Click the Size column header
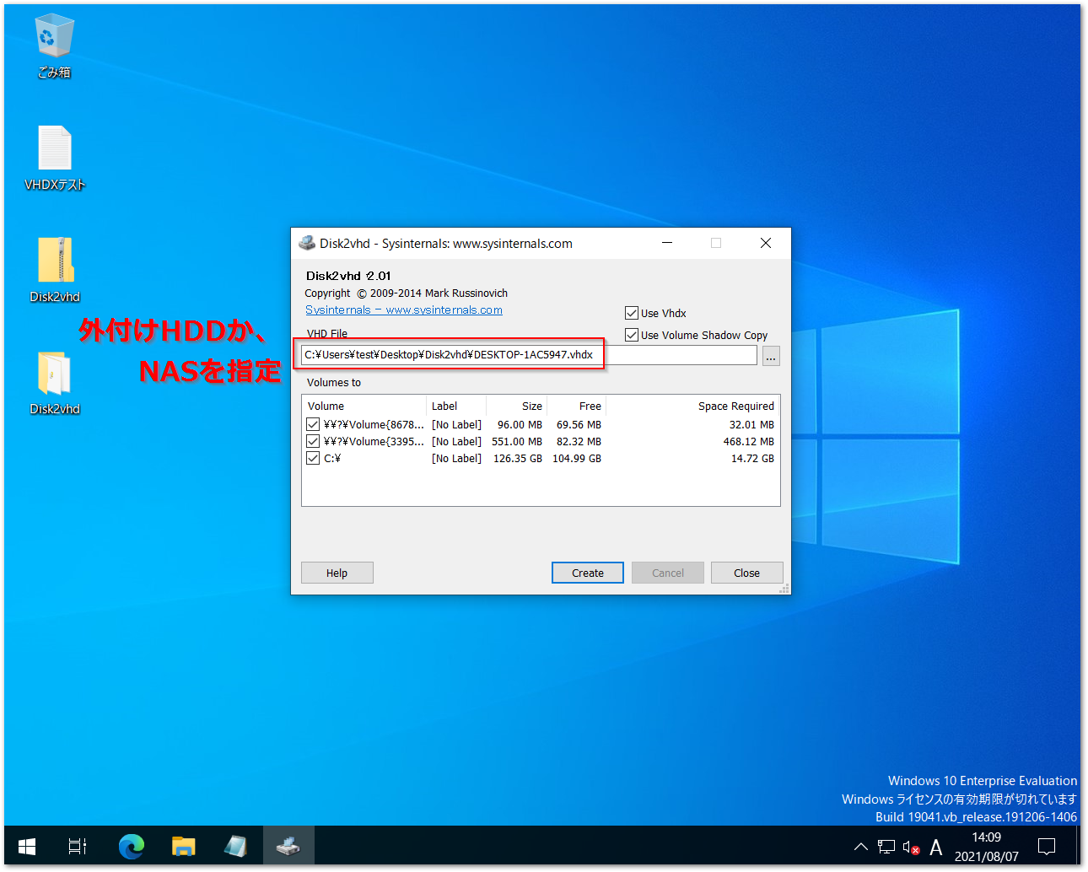 point(517,406)
